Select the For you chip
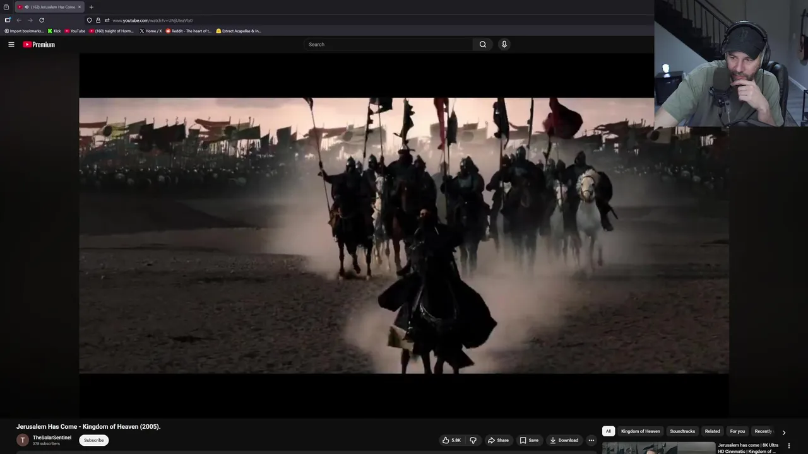 737,431
